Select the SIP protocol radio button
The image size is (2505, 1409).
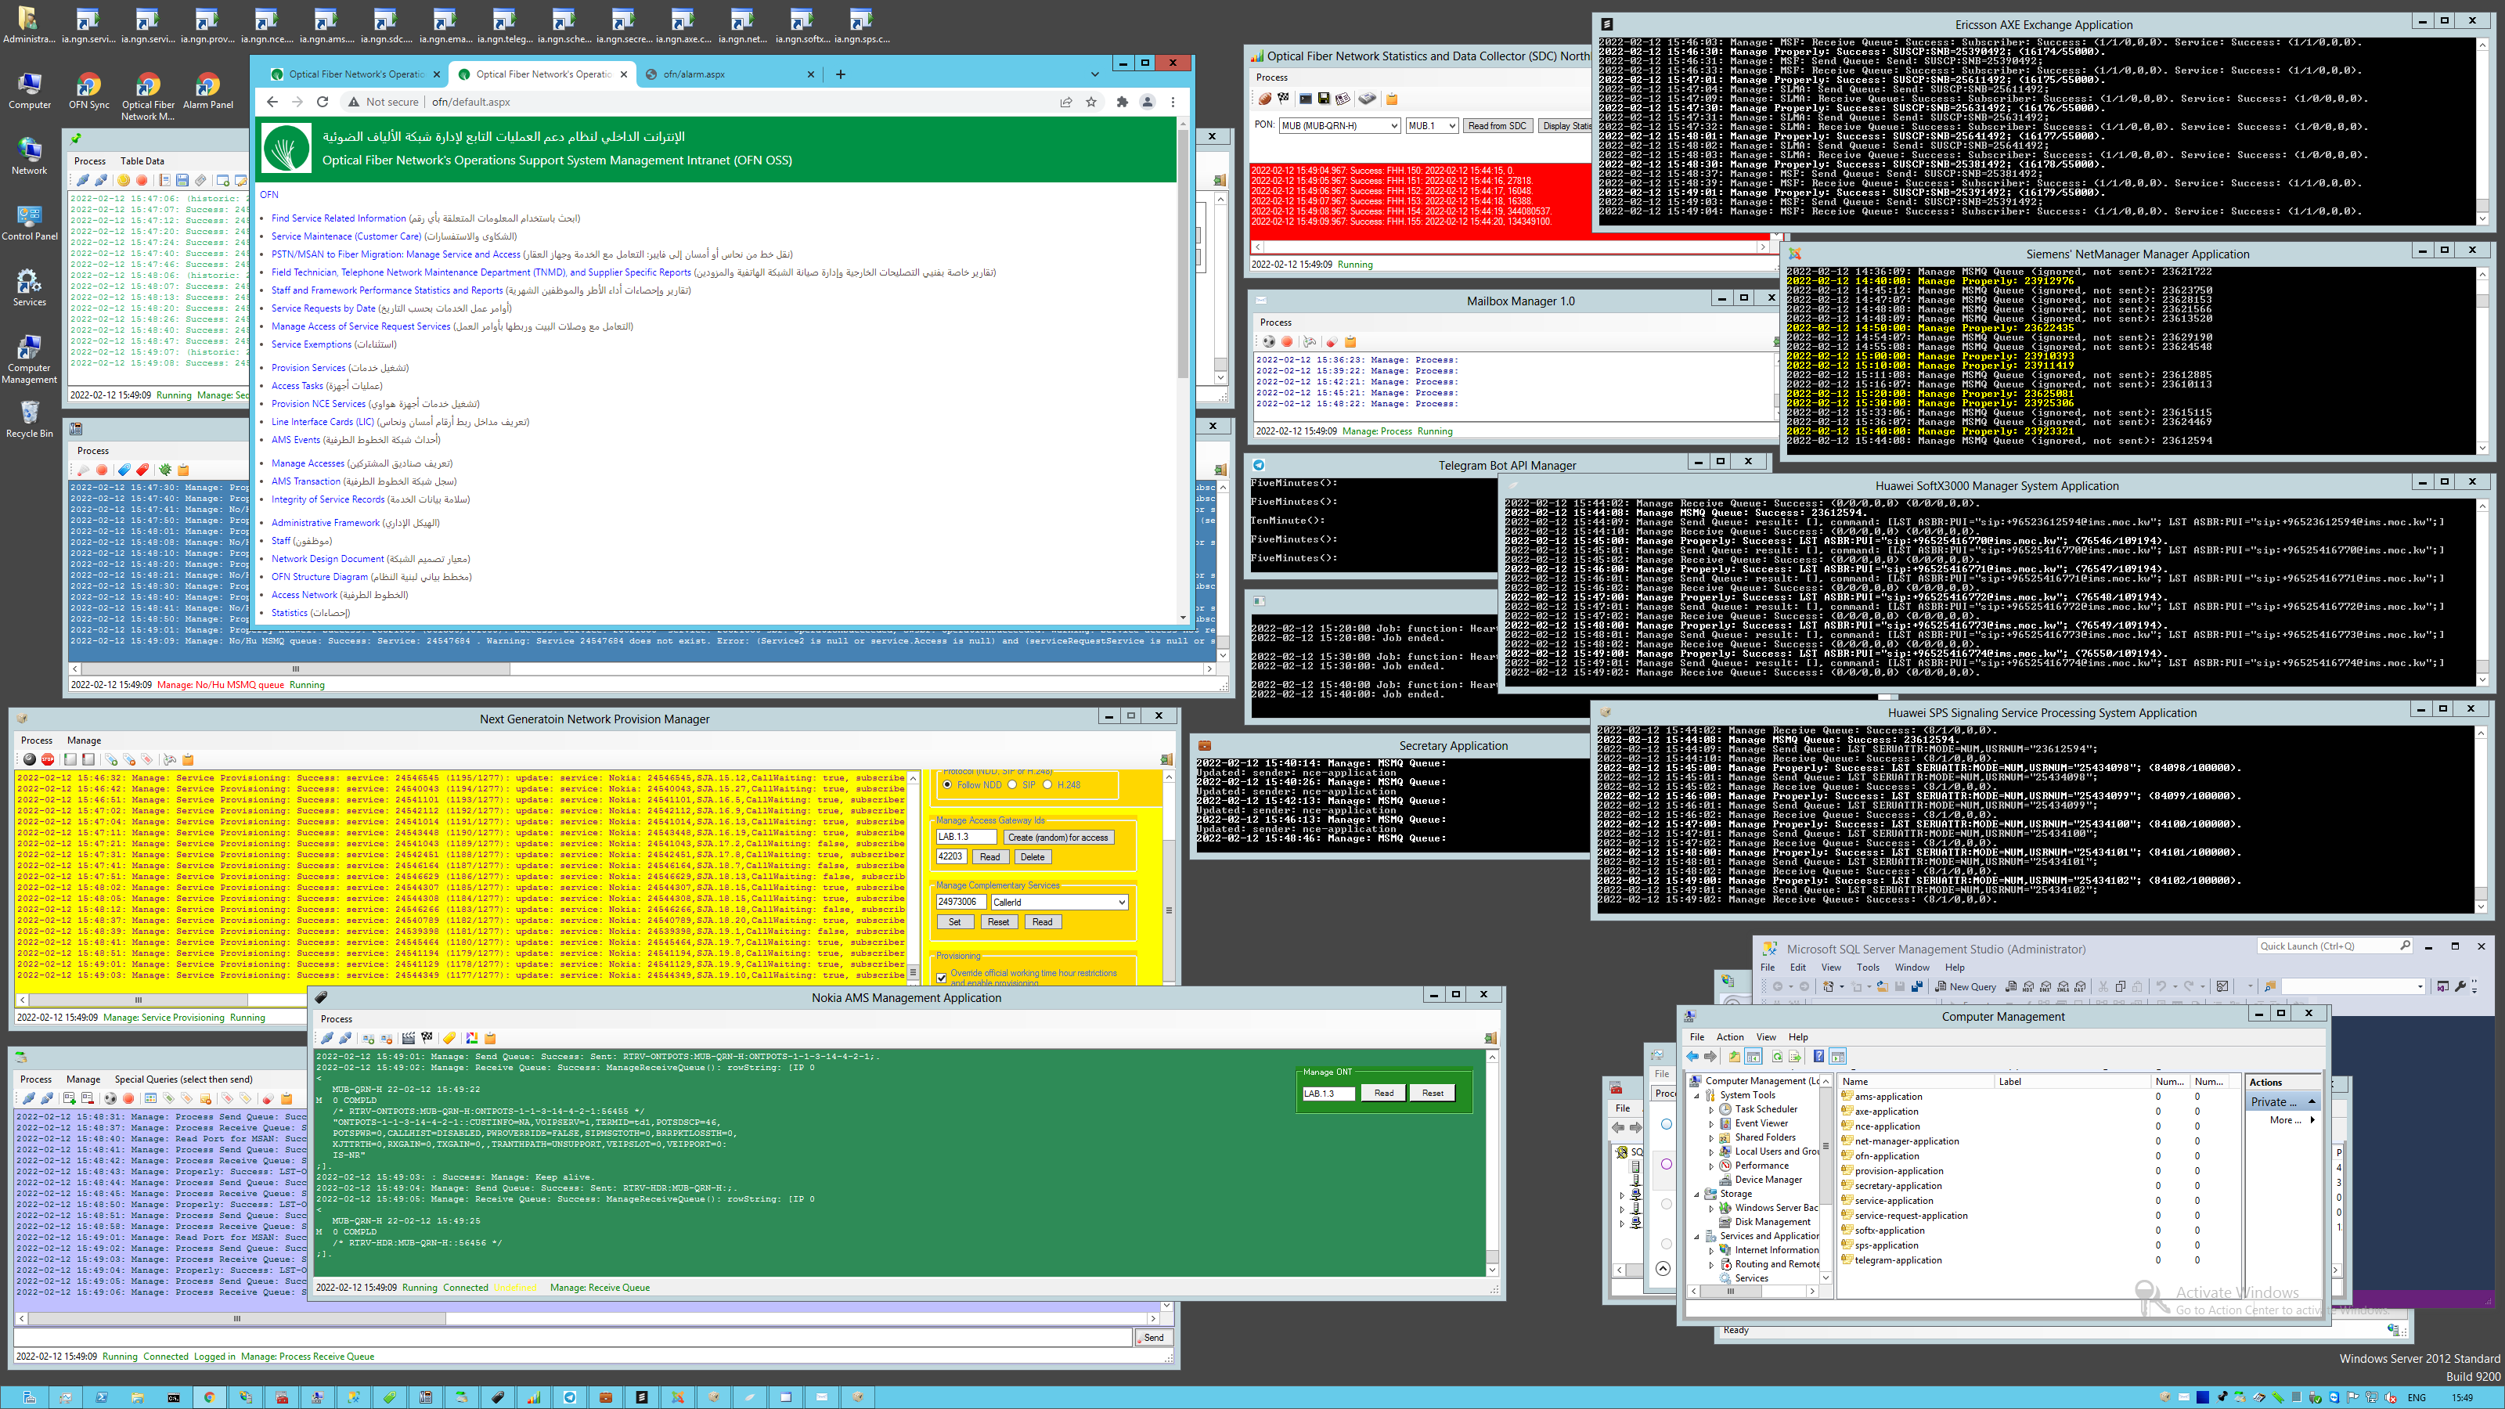(x=1012, y=784)
